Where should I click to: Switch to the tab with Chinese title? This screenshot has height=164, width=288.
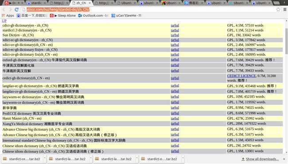194,3
